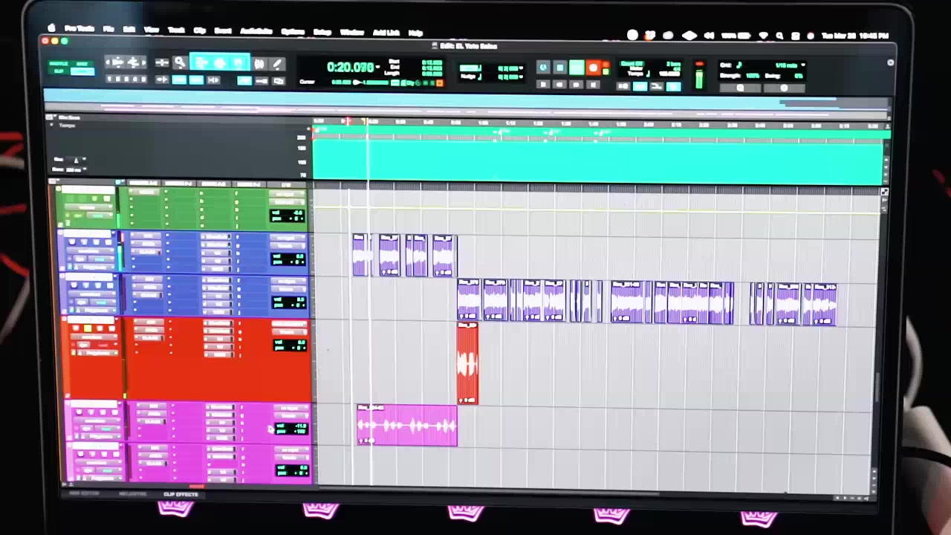
Task: Open the Setup menu
Action: [x=322, y=32]
